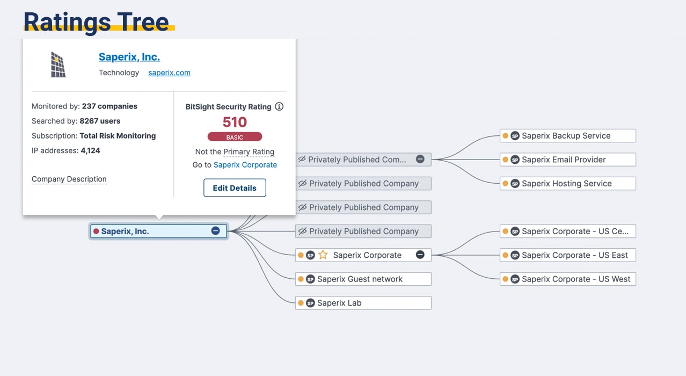This screenshot has height=376, width=686.
Task: Click the Edit Details button
Action: click(235, 188)
